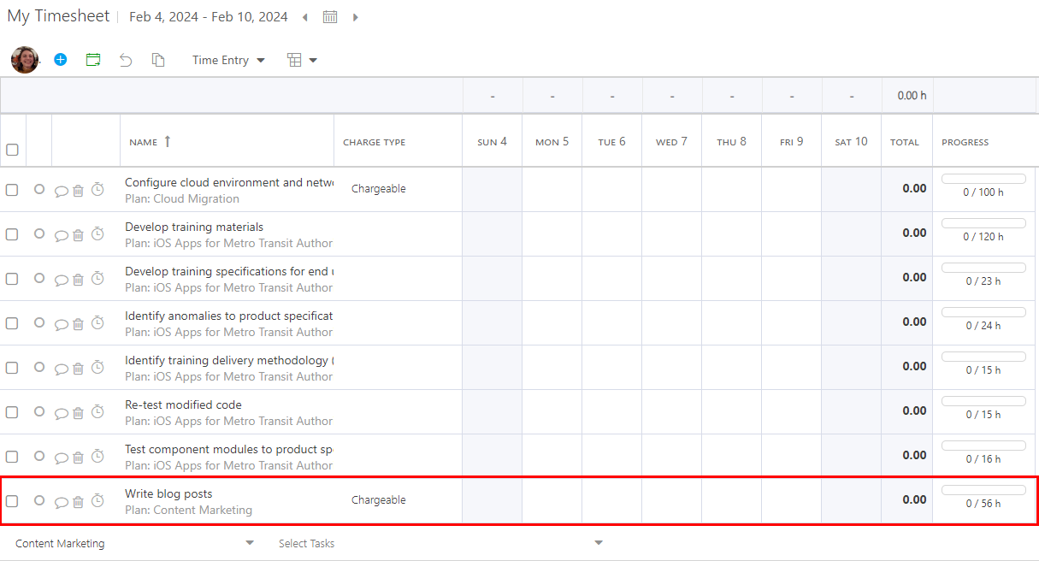This screenshot has height=561, width=1039.
Task: Click the MON 5 column header
Action: pyautogui.click(x=552, y=142)
